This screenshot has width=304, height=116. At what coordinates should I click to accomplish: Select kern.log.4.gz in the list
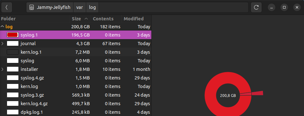[x=34, y=104]
